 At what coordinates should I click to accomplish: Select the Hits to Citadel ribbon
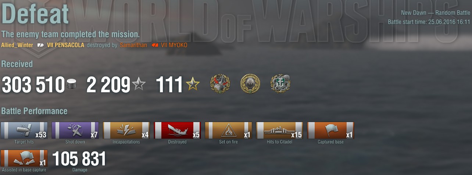click(x=279, y=131)
